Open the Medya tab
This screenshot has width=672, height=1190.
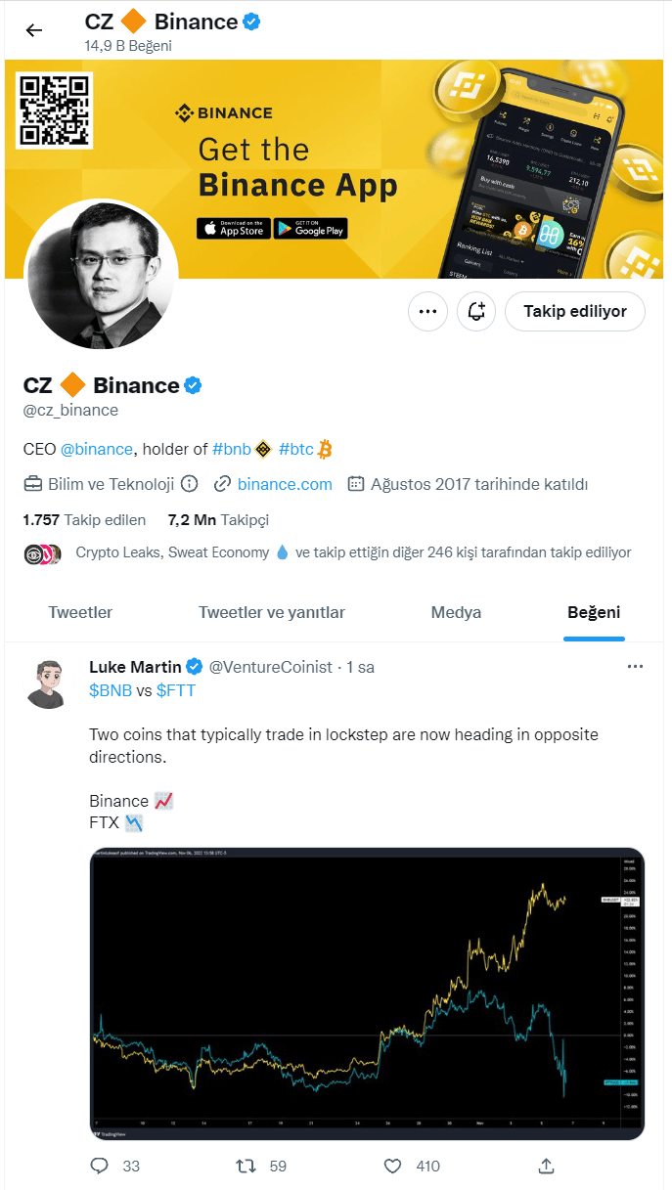coord(456,613)
